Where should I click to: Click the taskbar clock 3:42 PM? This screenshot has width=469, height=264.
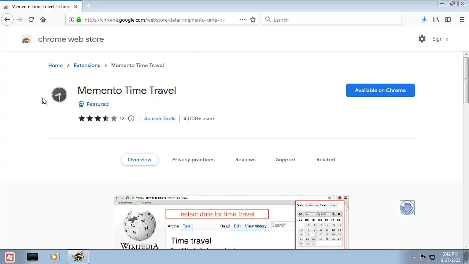(x=450, y=254)
